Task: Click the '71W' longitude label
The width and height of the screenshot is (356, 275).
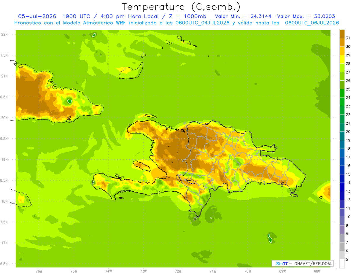Action: point(213,271)
